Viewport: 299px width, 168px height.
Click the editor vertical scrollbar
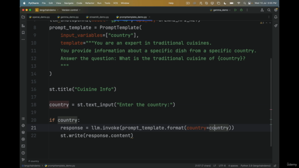[271, 102]
